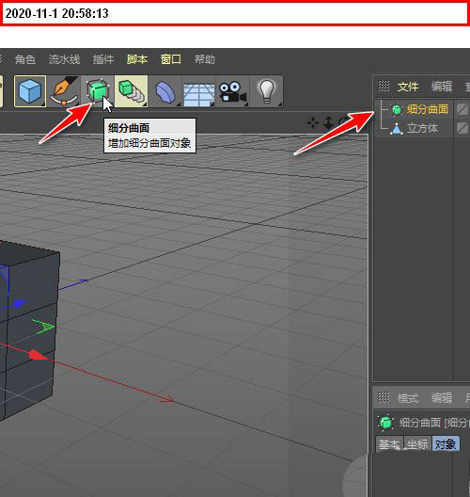
Task: Add a Light object
Action: tap(267, 91)
